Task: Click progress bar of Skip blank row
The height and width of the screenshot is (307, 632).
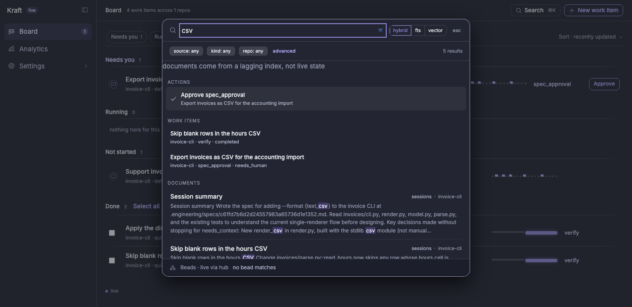Action: [524, 260]
